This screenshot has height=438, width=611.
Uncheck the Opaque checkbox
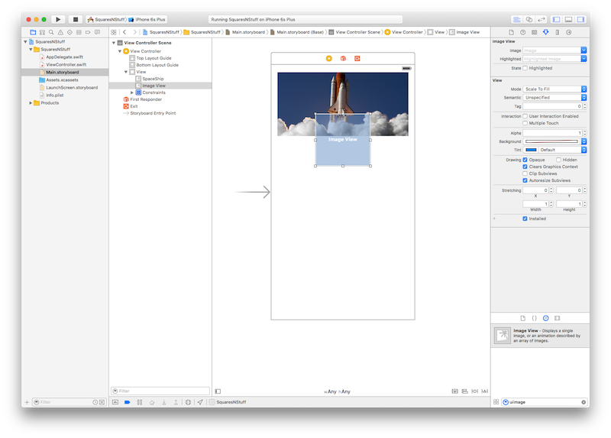tap(525, 160)
